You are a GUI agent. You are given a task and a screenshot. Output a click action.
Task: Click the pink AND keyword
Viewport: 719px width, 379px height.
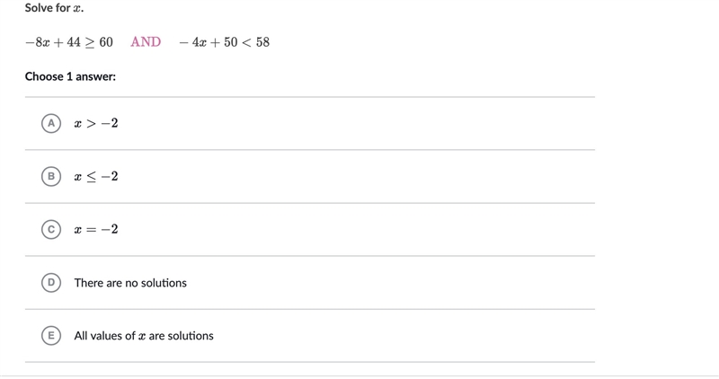pyautogui.click(x=146, y=41)
